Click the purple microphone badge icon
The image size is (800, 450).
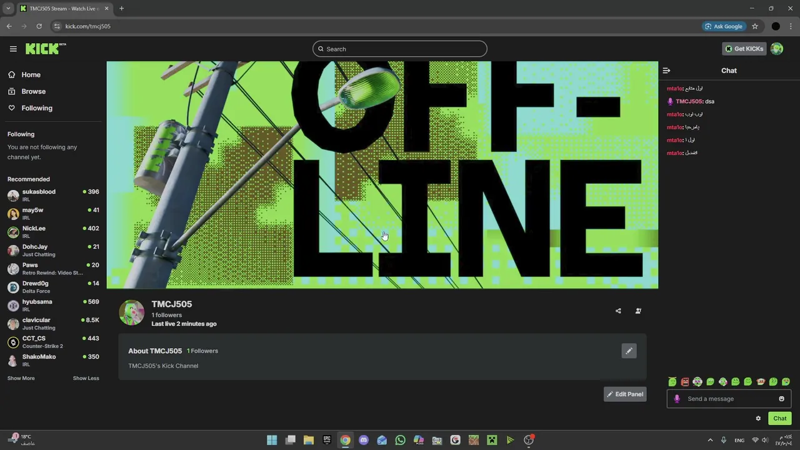pos(677,399)
